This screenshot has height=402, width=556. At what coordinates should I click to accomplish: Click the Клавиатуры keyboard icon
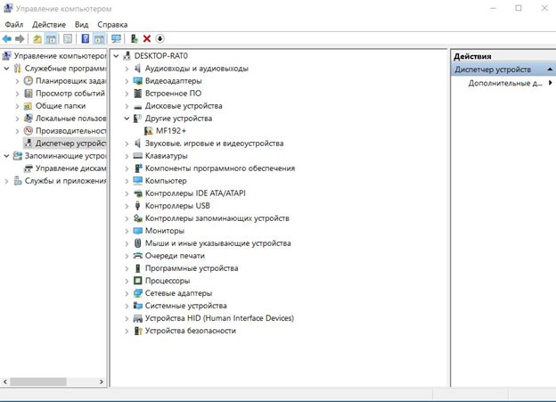click(137, 156)
